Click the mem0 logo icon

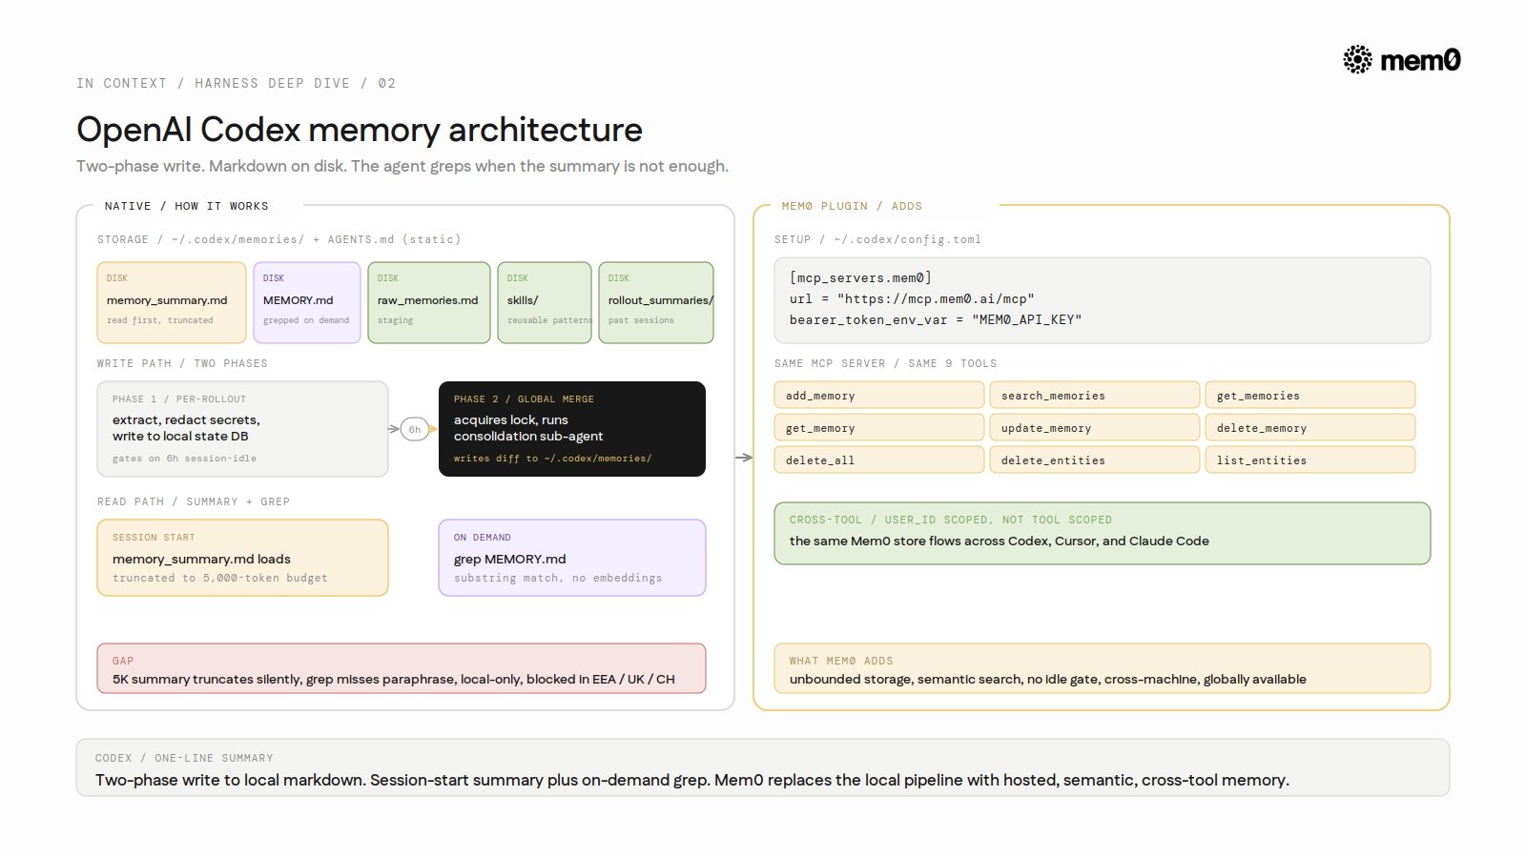[x=1357, y=60]
